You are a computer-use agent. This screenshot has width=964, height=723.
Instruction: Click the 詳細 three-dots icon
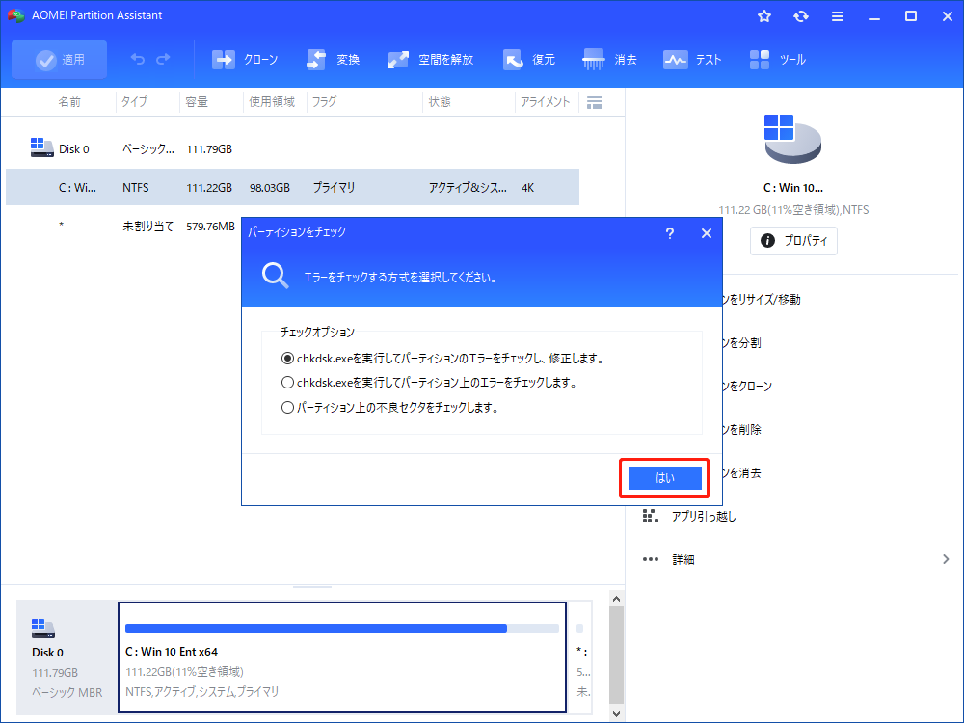click(650, 559)
